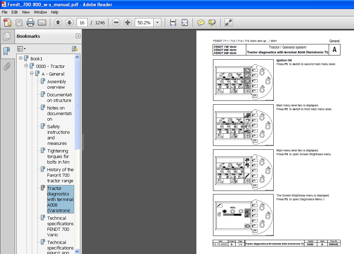Collapse the A - General node
The height and width of the screenshot is (254, 354).
pyautogui.click(x=32, y=73)
